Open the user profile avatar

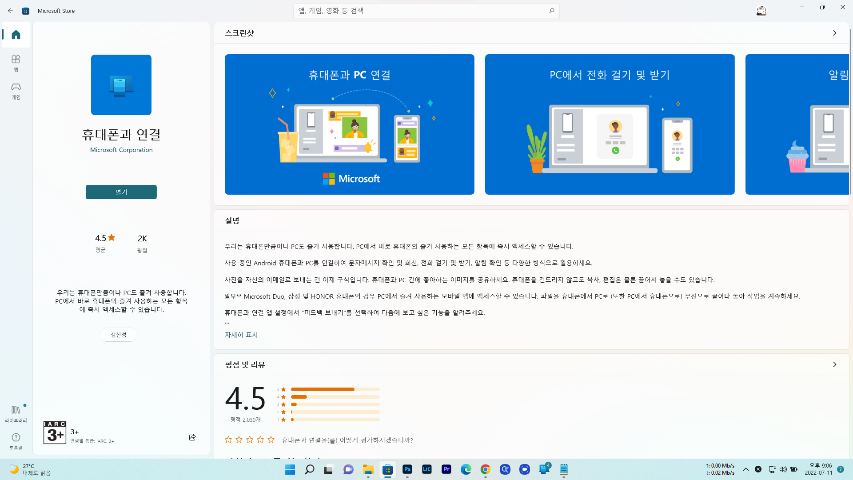click(761, 11)
